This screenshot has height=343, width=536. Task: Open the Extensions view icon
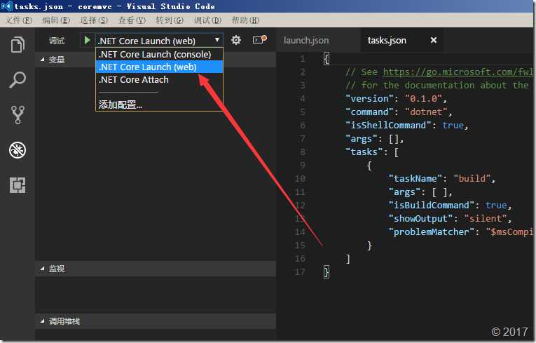(x=18, y=185)
